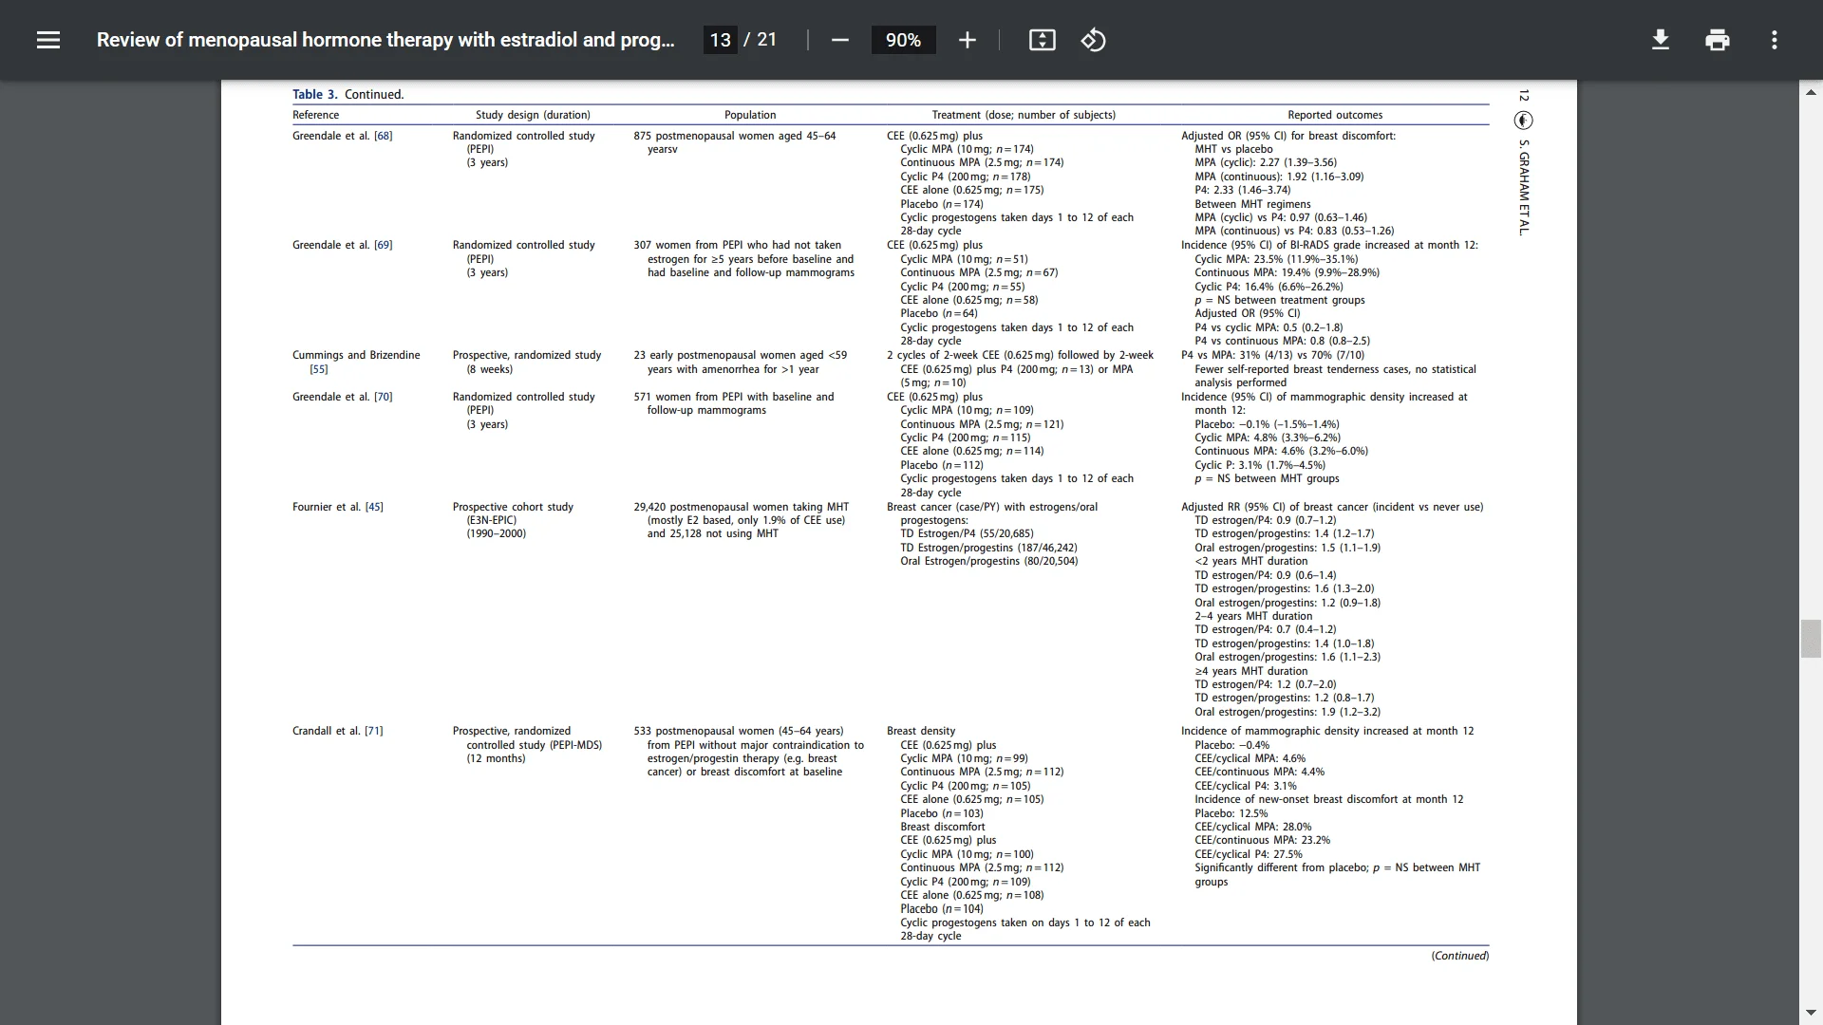This screenshot has width=1823, height=1025.
Task: Click 'Crandall et al.' reference text
Action: 327,731
